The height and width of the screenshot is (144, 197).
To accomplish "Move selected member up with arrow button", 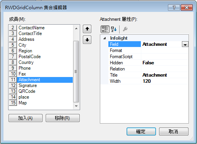I will [87, 29].
